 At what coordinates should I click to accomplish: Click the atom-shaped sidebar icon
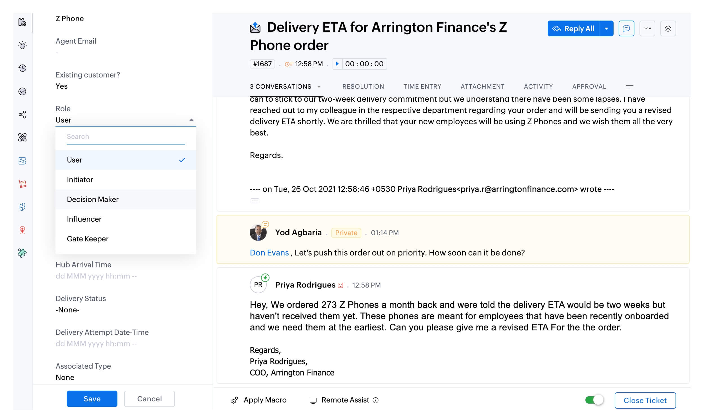pos(22,137)
